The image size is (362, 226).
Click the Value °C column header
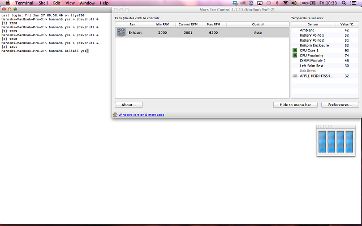click(347, 24)
